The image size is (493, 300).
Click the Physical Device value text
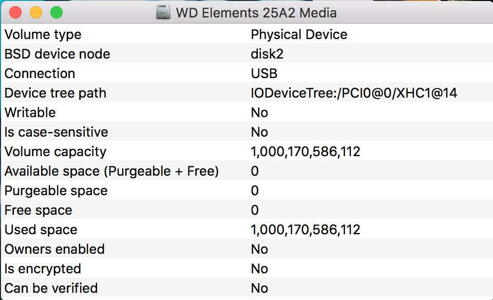click(299, 34)
